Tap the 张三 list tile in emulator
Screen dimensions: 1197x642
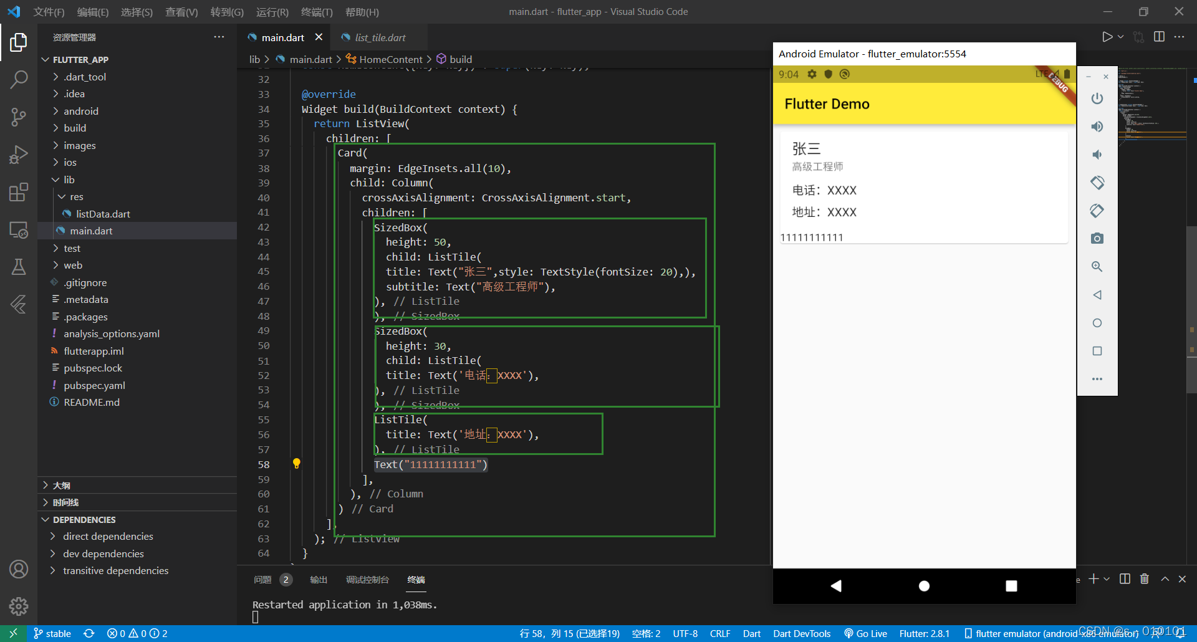click(x=924, y=156)
